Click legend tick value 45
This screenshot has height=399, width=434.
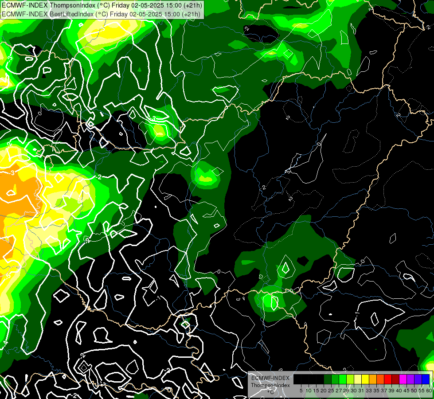tap(407, 391)
